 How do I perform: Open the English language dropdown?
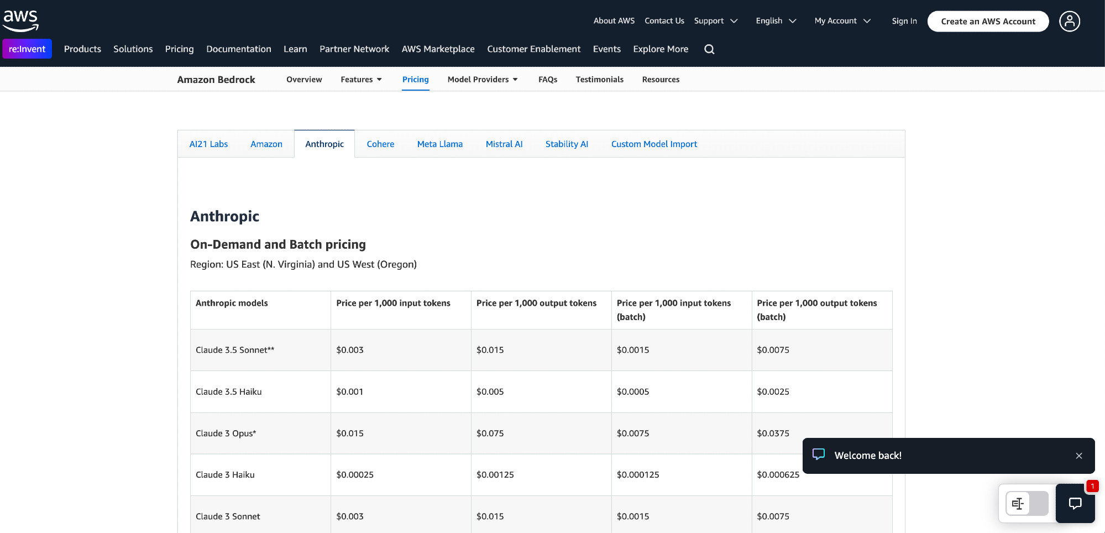pos(776,21)
